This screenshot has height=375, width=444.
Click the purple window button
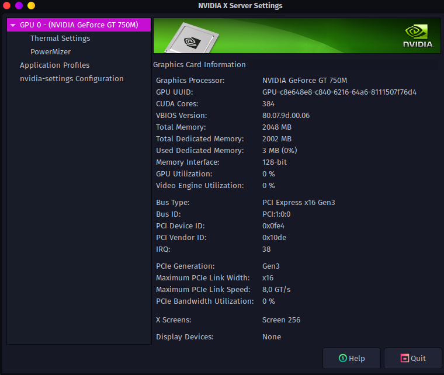coord(19,5)
